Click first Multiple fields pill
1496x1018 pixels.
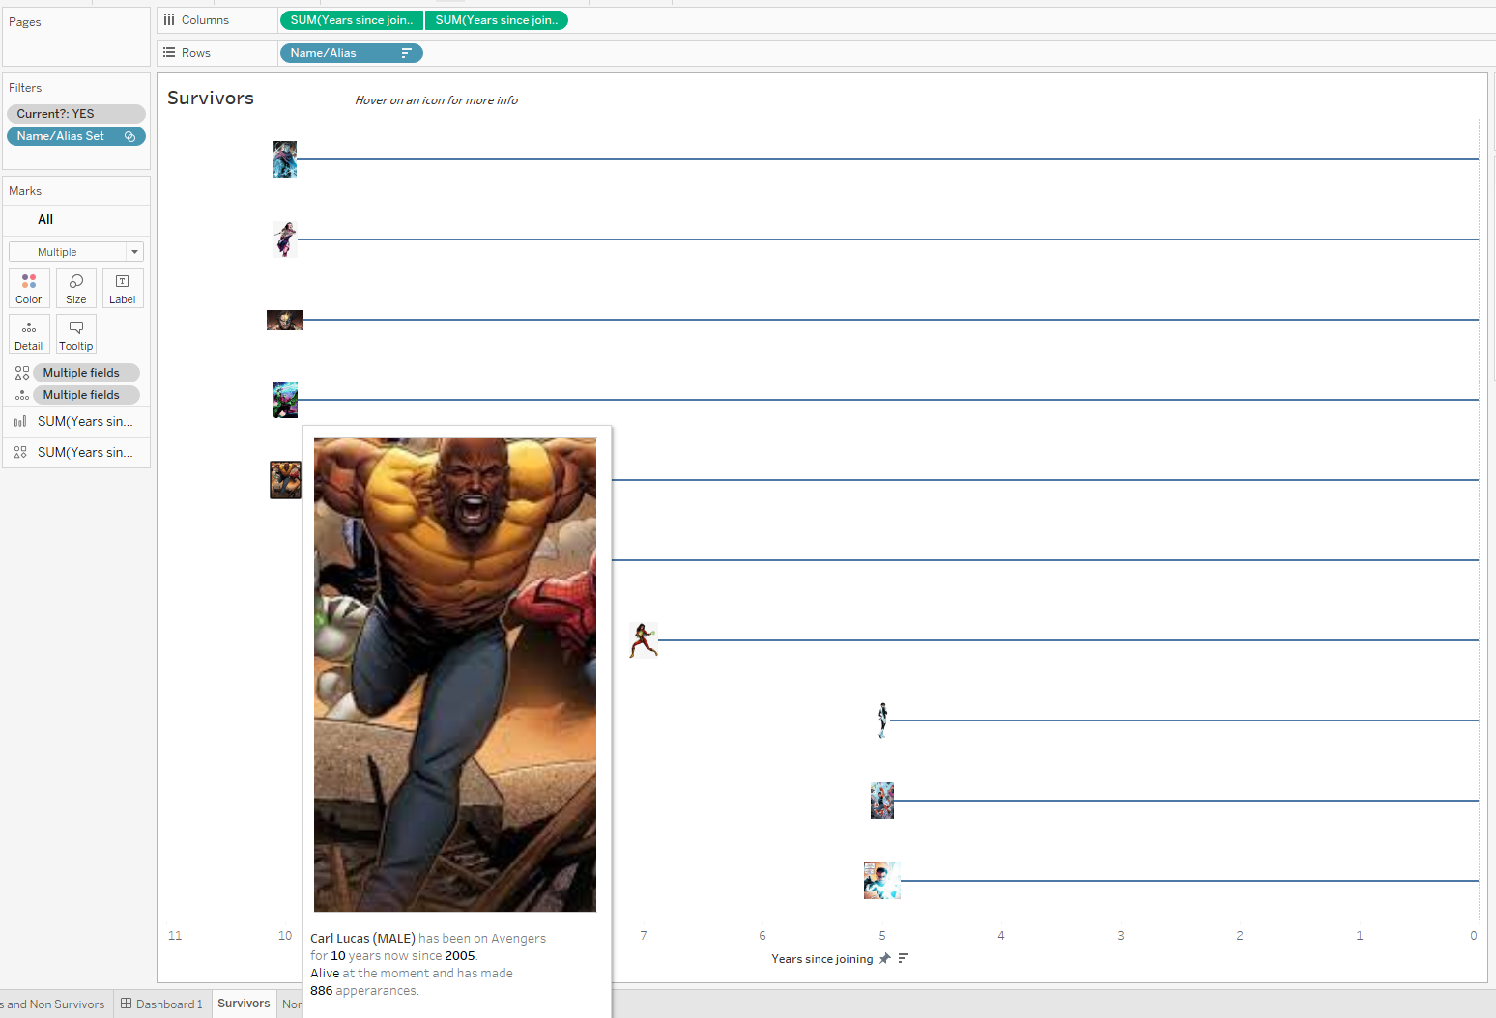(x=87, y=373)
